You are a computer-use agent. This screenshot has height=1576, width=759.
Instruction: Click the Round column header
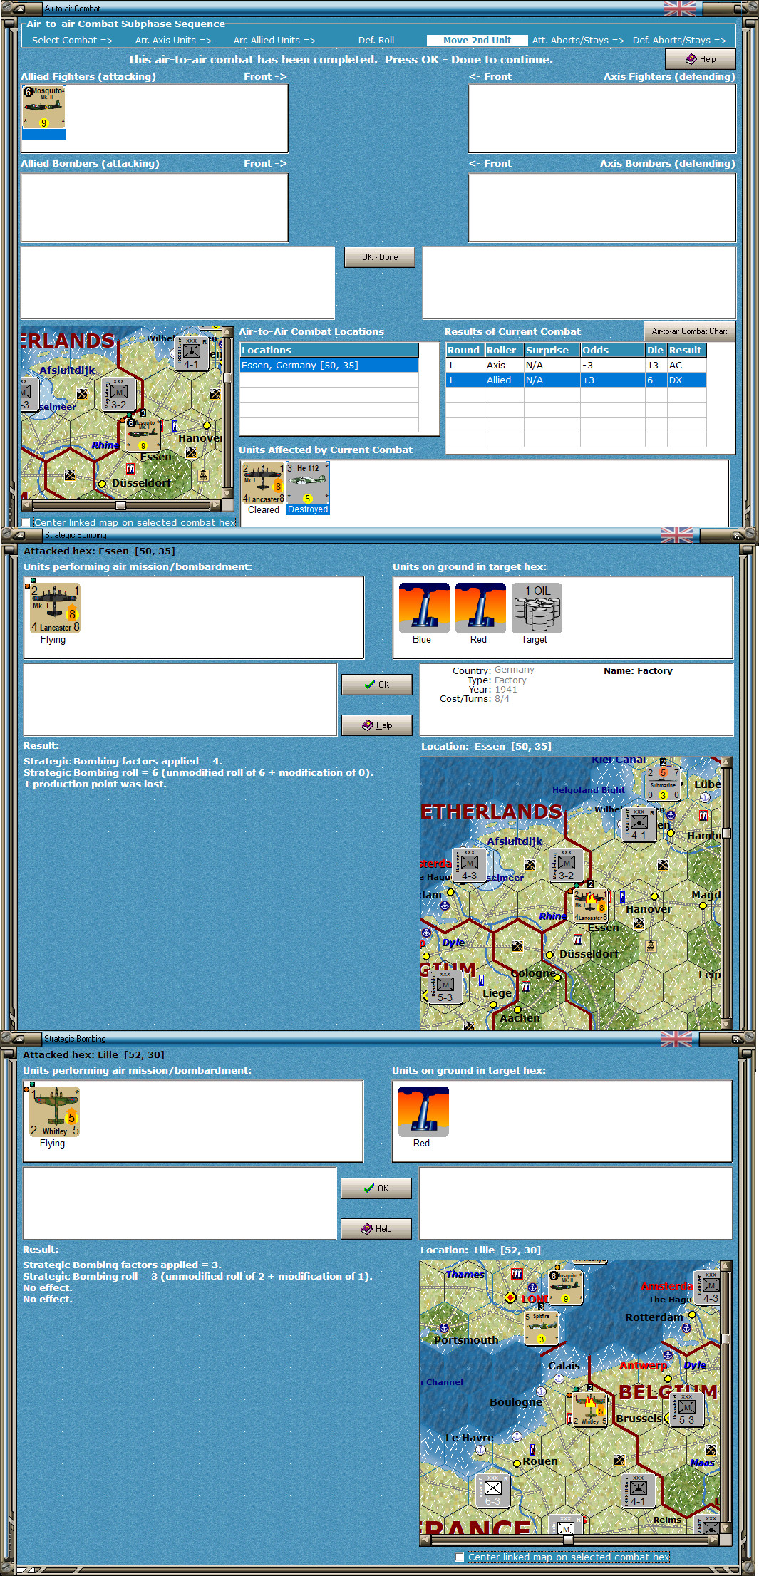click(465, 351)
